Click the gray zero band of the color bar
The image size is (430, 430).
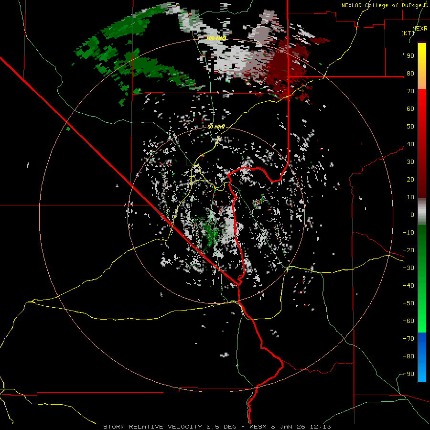tap(422, 212)
